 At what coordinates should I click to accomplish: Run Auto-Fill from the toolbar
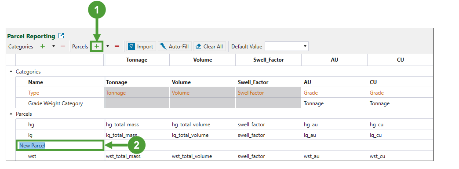175,46
